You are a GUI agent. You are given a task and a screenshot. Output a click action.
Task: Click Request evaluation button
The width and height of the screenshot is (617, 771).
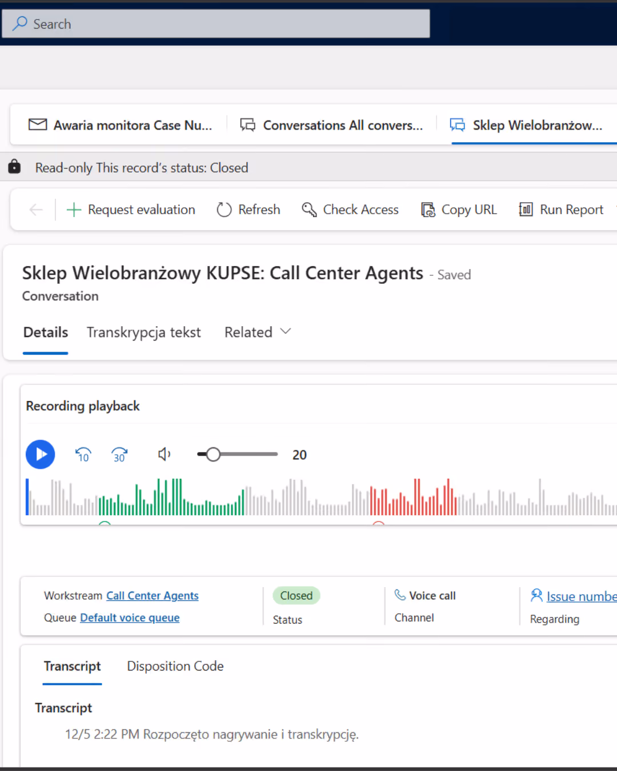tap(131, 210)
